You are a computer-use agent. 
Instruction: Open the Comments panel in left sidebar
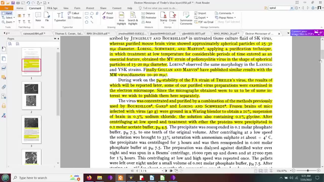coord(4,77)
